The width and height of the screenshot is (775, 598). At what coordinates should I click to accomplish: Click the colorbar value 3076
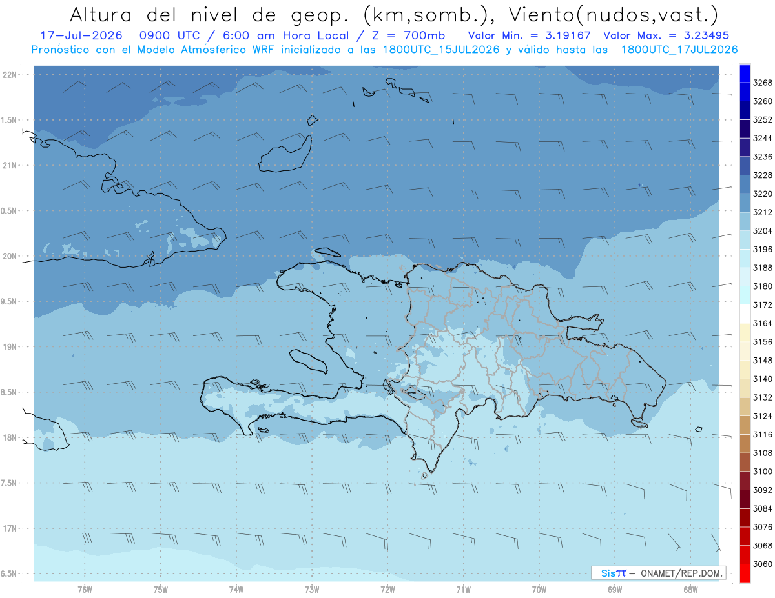tap(763, 527)
